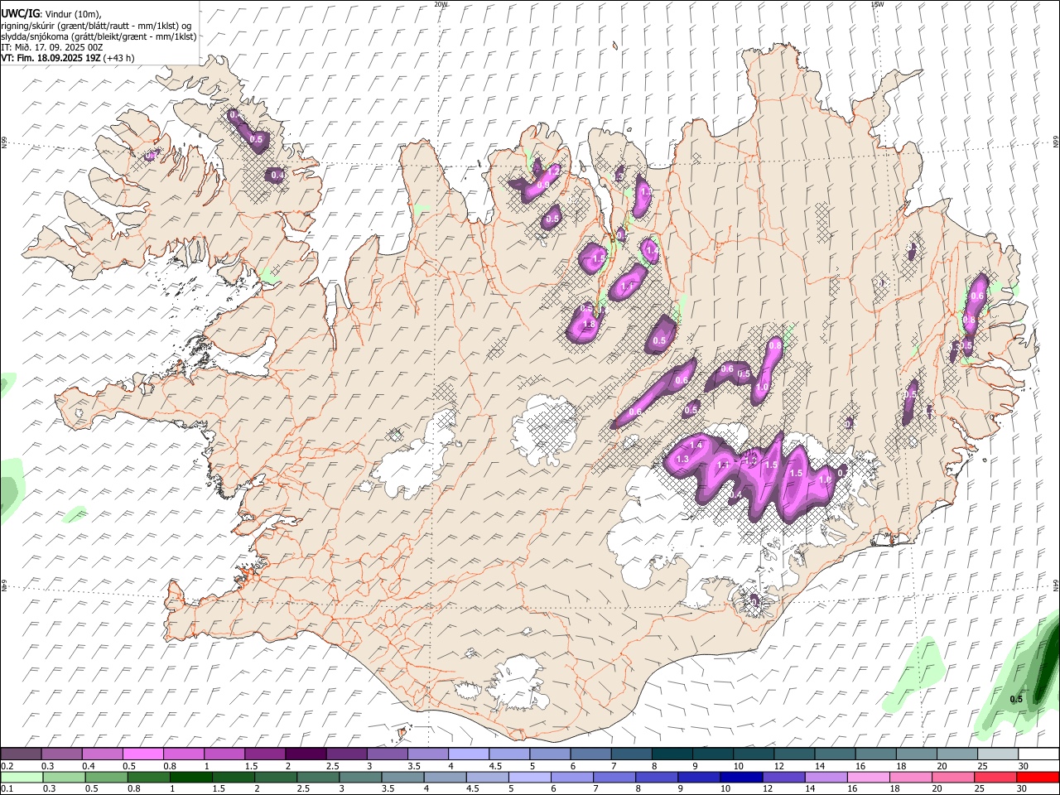Select the pink rain swatch starting at 16
The width and height of the screenshot is (1060, 795).
click(869, 777)
